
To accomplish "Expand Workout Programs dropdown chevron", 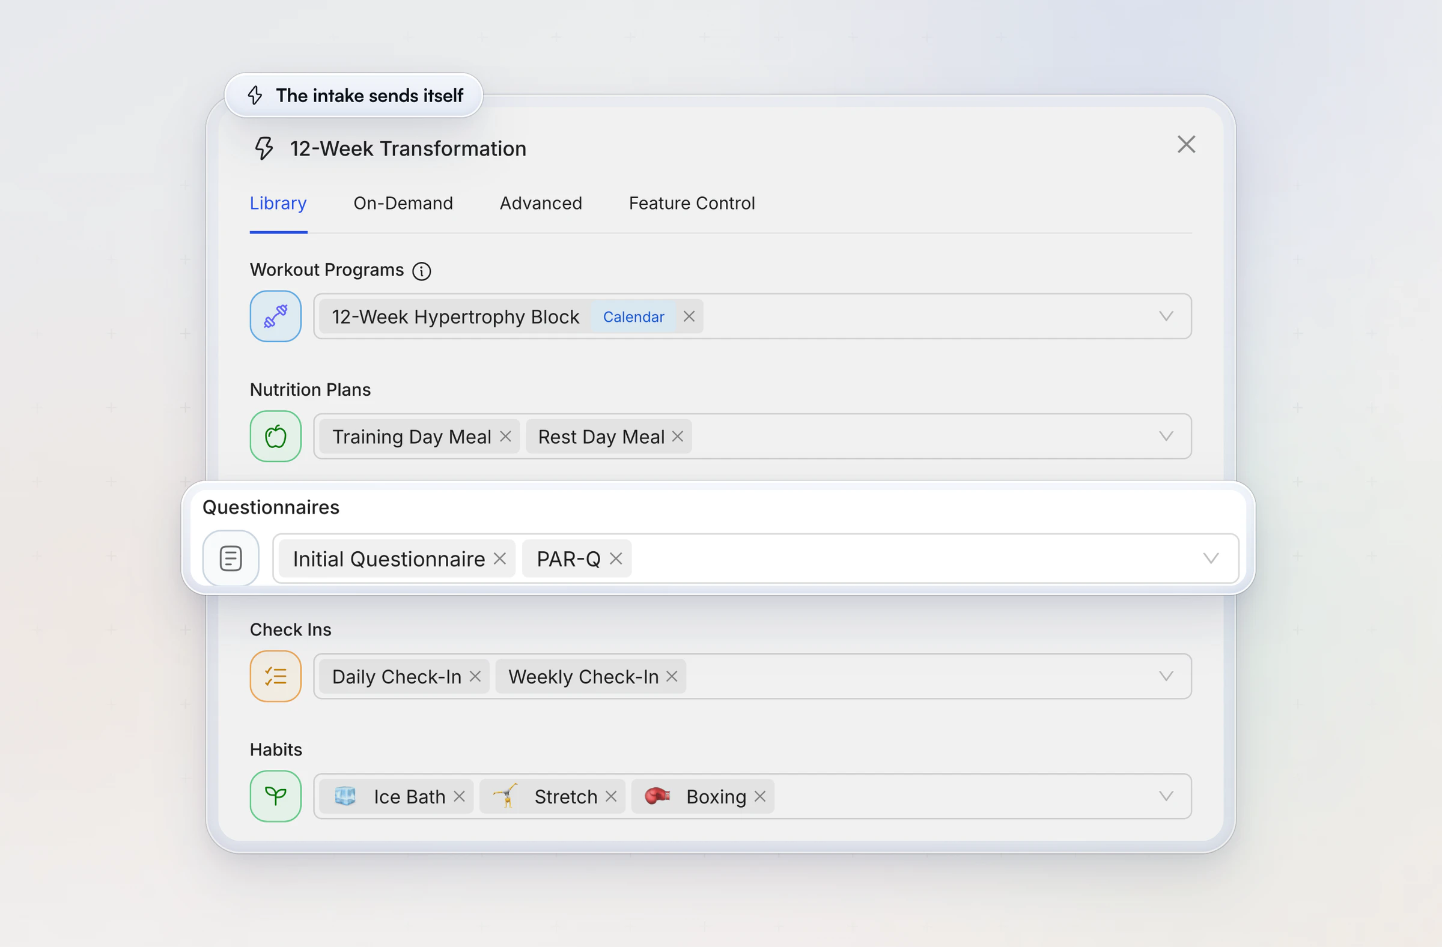I will 1166,316.
